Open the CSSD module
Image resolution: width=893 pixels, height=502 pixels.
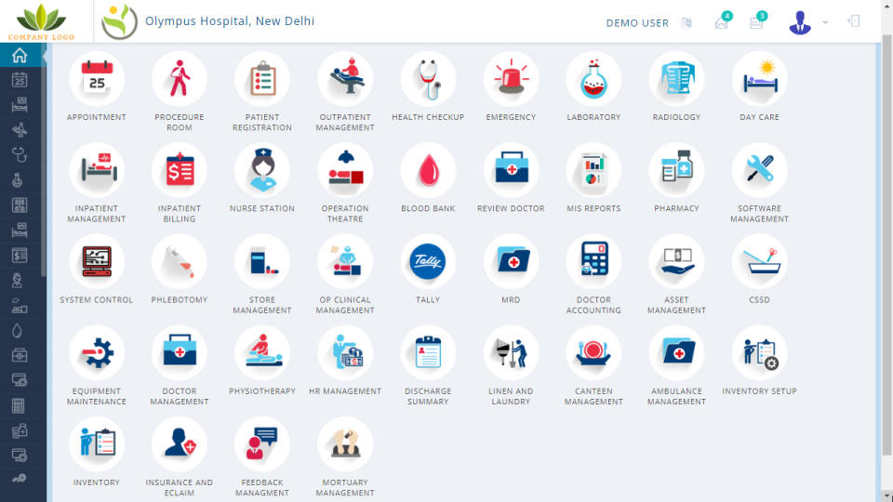click(759, 262)
